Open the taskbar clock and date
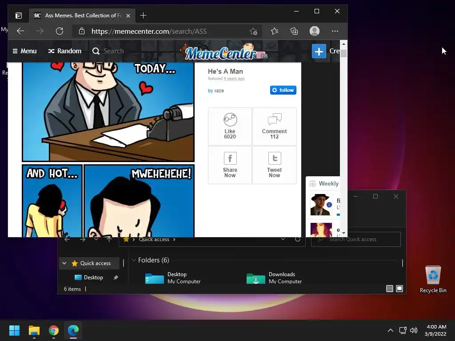Viewport: 455px width, 341px height. tap(435, 330)
